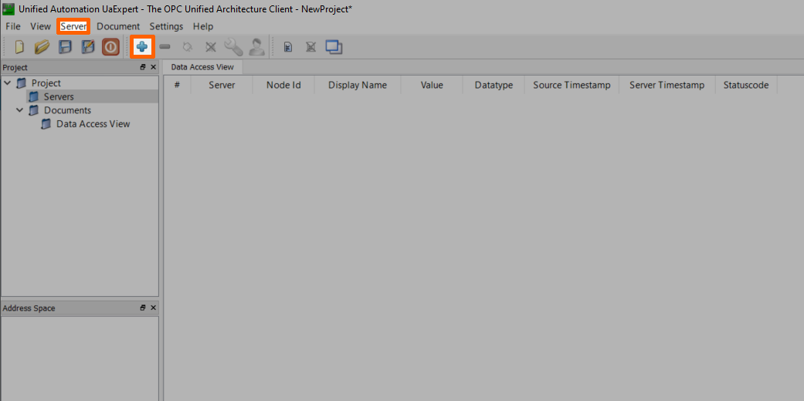Viewport: 804px width, 401px height.
Task: Click the overlapping windows toolbar icon
Action: pyautogui.click(x=334, y=47)
